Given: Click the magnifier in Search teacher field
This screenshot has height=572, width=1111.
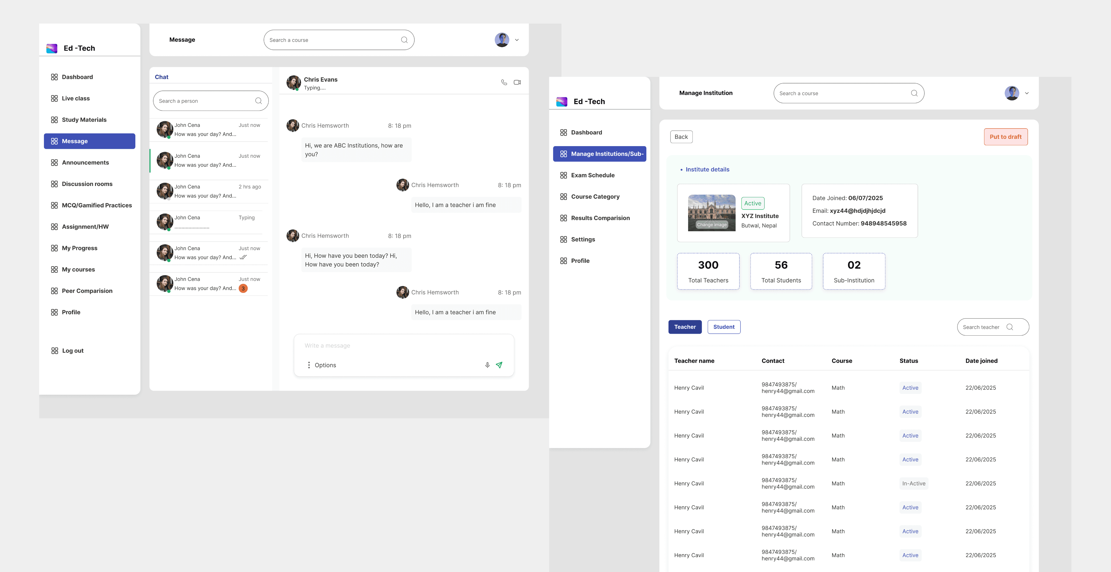Looking at the screenshot, I should tap(1010, 327).
